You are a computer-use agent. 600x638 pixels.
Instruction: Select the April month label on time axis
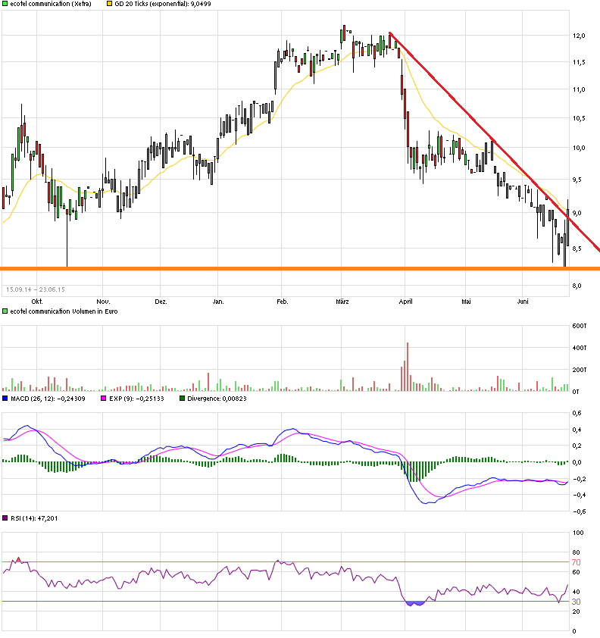(405, 302)
